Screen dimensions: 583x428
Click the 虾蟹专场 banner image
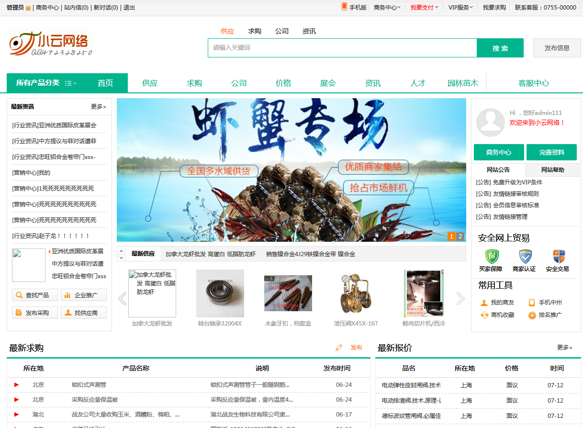[291, 170]
